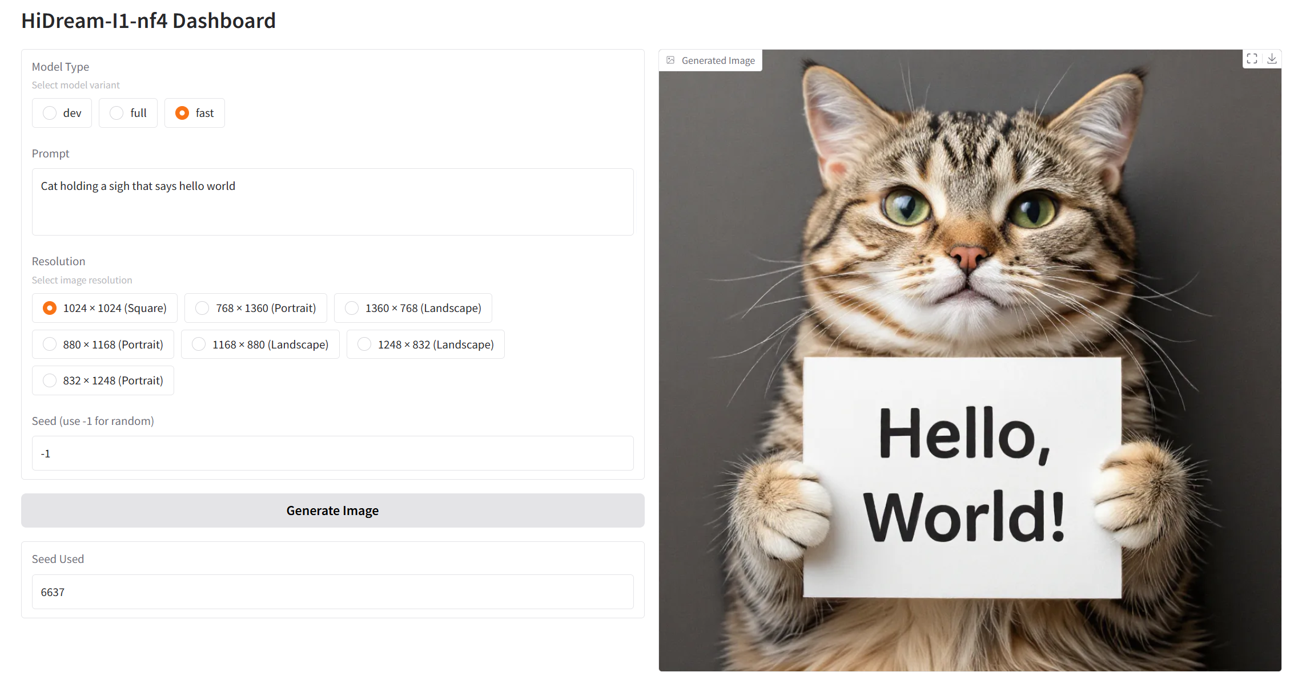This screenshot has height=693, width=1294.
Task: Pick 832 × 1248 Portrait resolution
Action: 50,380
